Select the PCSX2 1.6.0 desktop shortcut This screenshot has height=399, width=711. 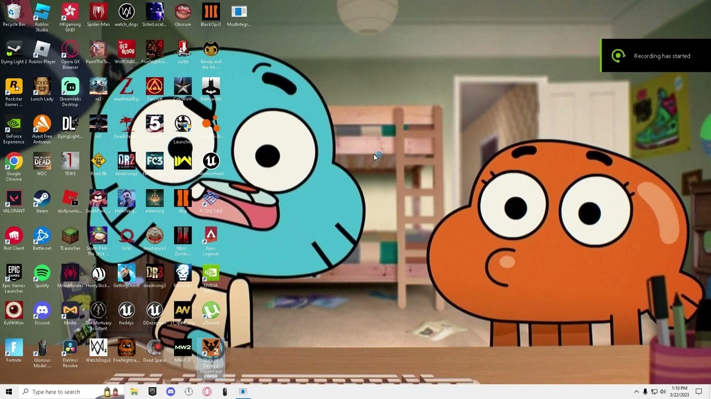(211, 201)
